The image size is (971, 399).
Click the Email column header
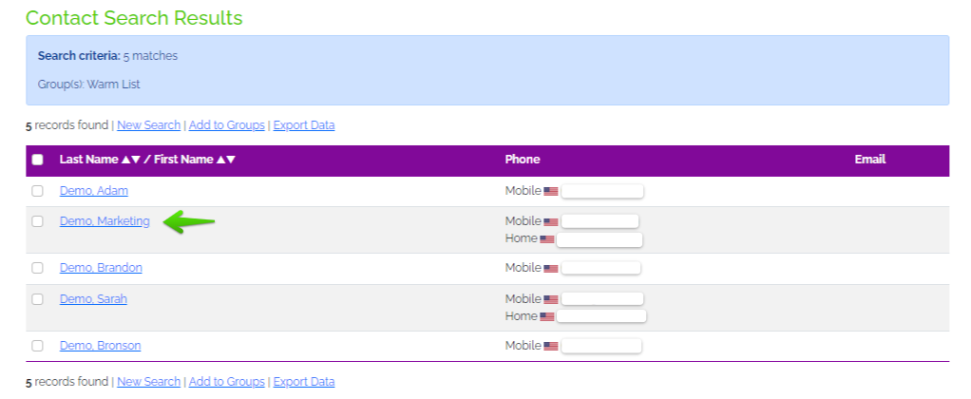(x=870, y=160)
